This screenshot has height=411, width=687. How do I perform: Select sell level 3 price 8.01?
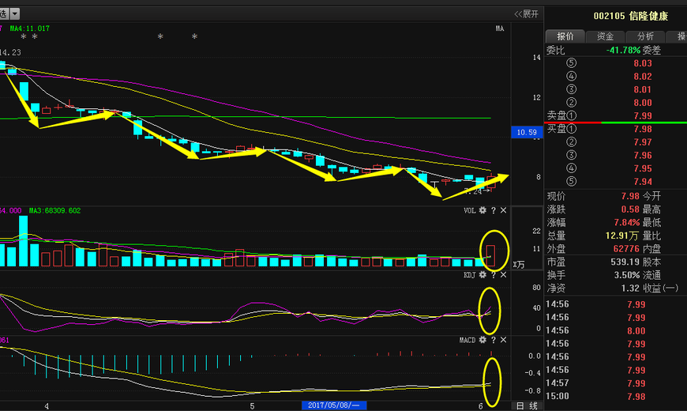643,89
